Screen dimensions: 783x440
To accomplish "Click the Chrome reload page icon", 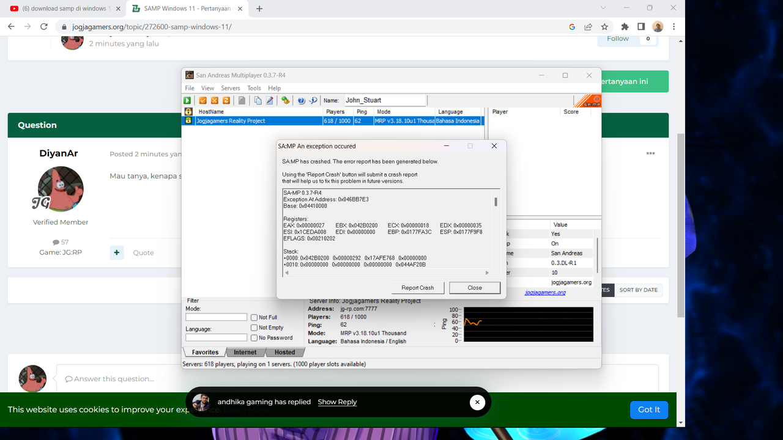I will [x=43, y=27].
